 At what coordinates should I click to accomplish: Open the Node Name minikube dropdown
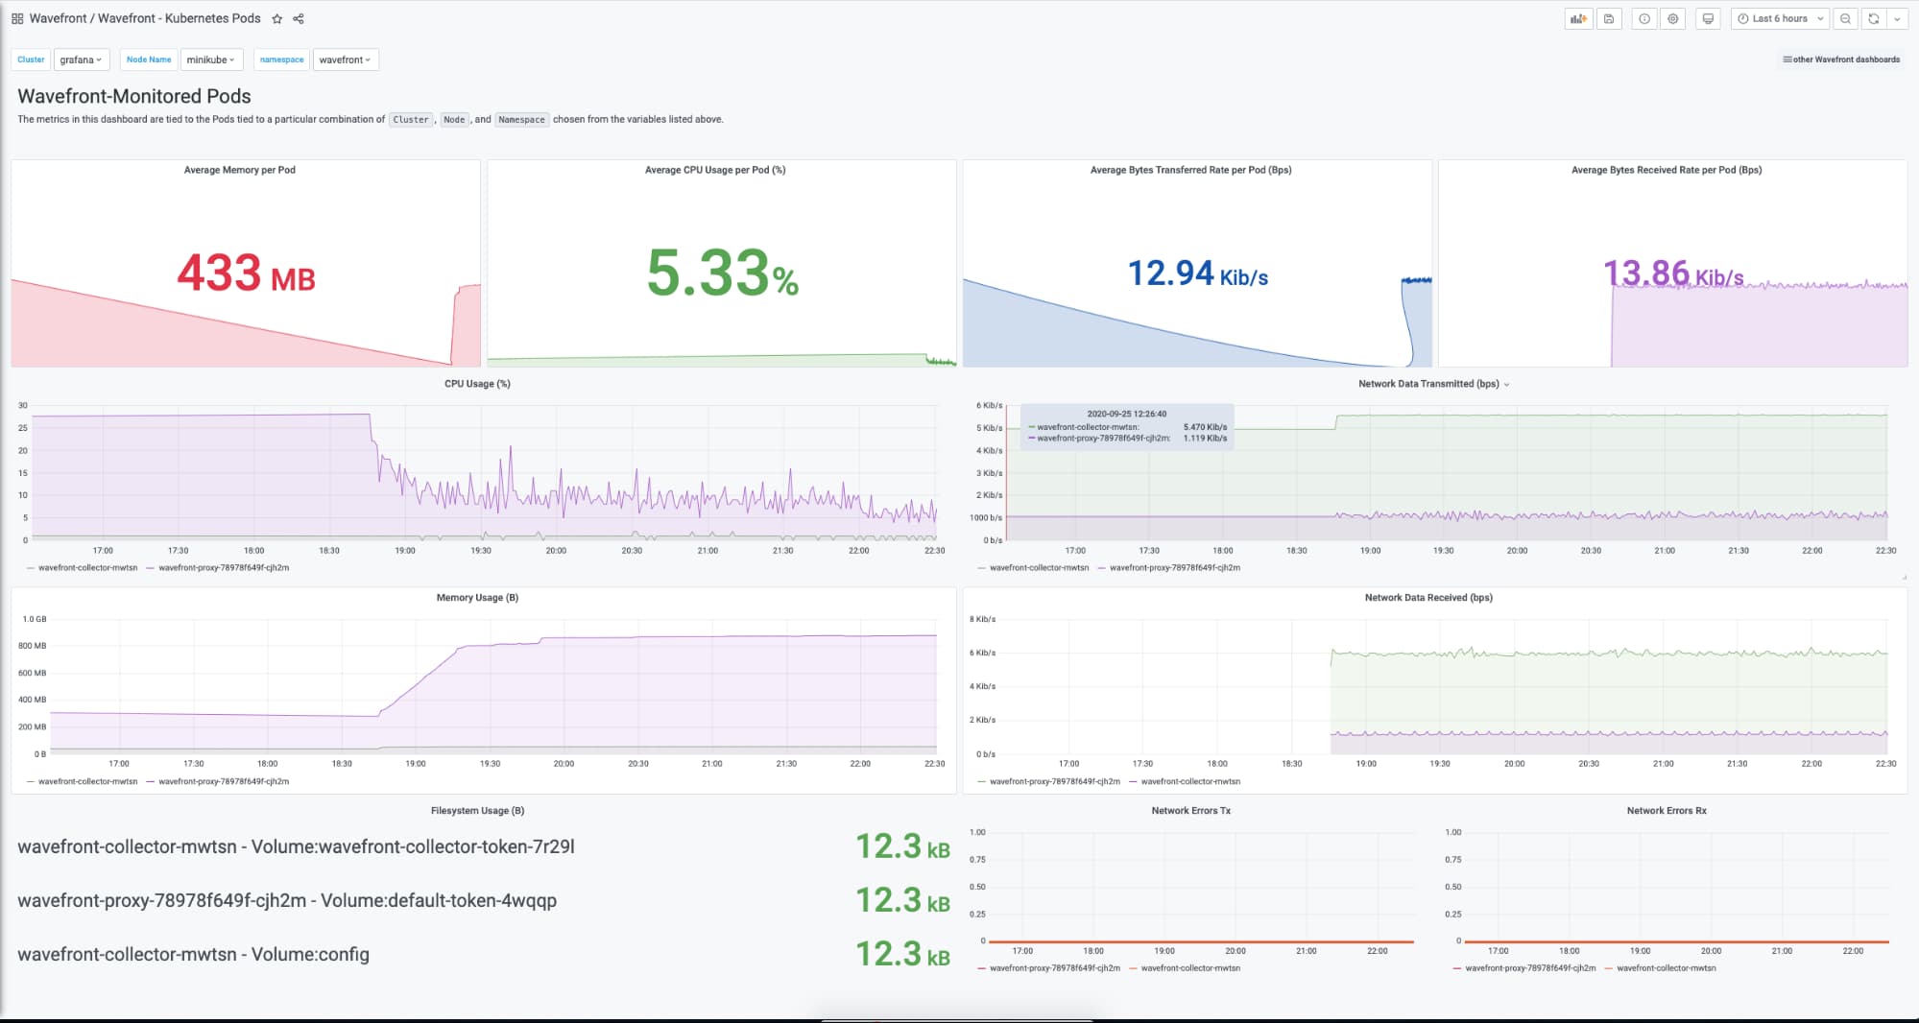[x=211, y=59]
